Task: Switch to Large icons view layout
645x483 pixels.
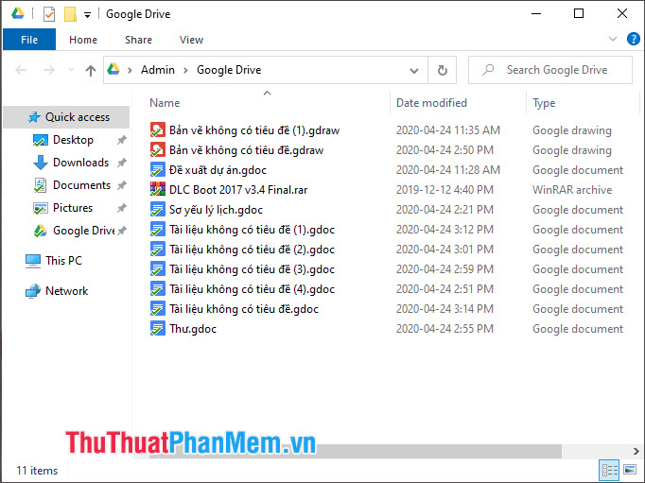Action: click(630, 470)
